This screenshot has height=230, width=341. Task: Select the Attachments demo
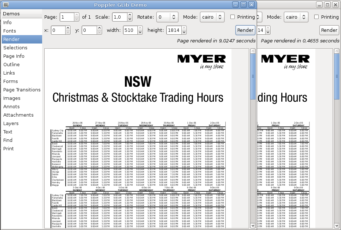pos(22,115)
